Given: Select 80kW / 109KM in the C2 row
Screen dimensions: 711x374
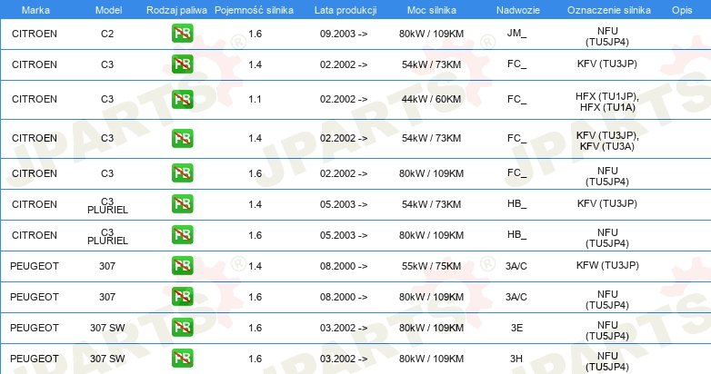Looking at the screenshot, I should [x=431, y=34].
